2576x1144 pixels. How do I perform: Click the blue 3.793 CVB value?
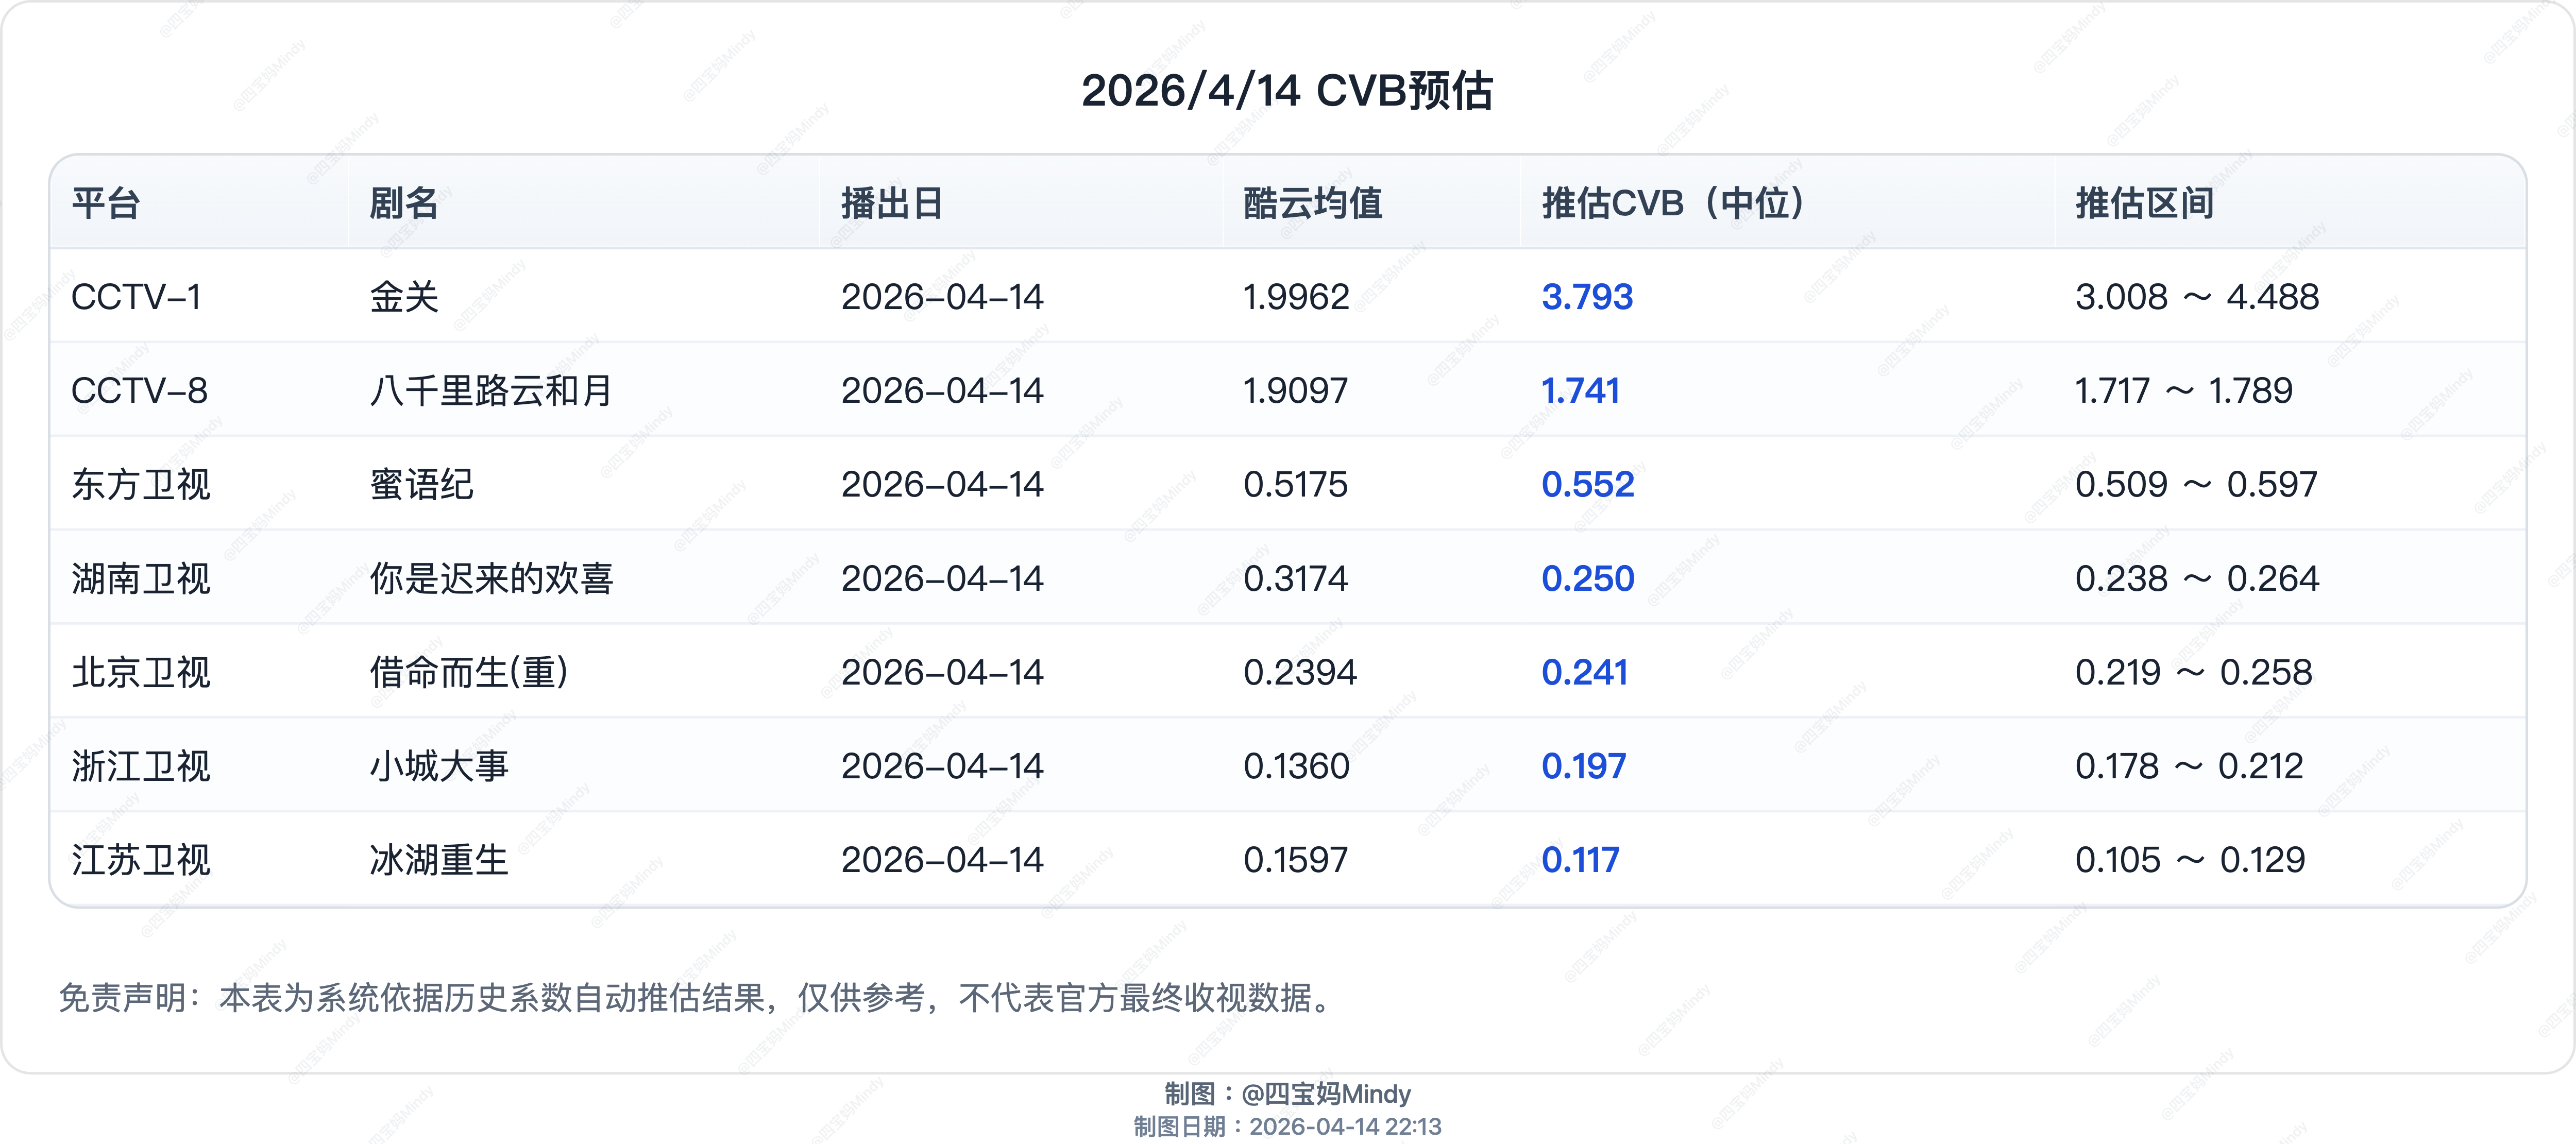[x=1587, y=297]
